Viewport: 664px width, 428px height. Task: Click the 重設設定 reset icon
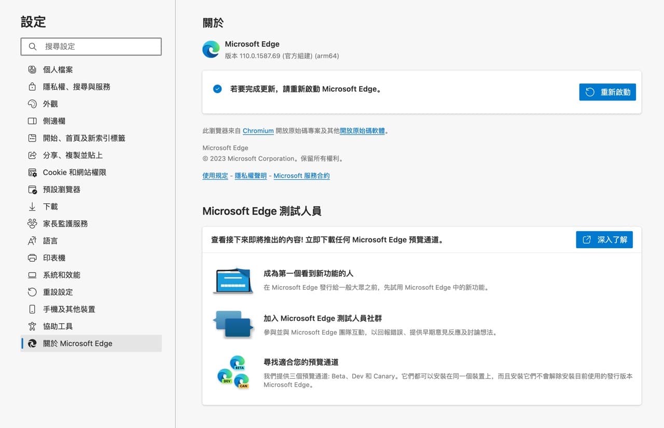coord(32,292)
